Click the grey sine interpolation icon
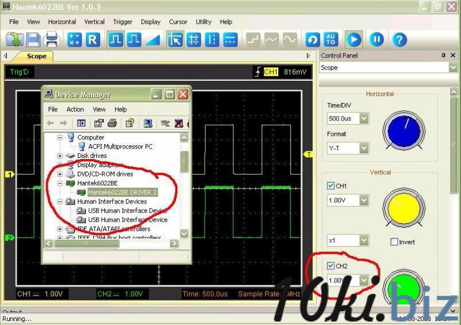This screenshot has width=461, height=325. [290, 39]
